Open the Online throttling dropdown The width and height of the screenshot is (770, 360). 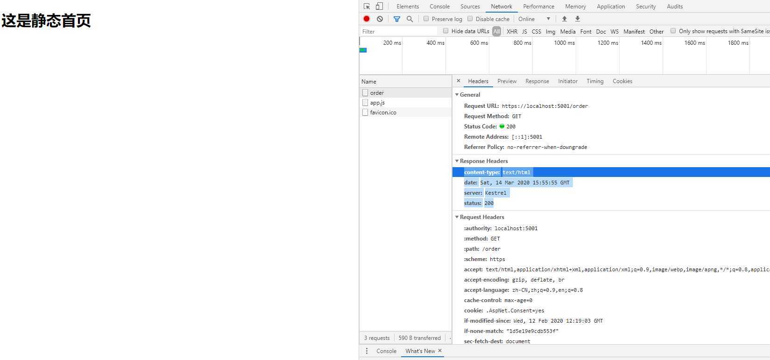[534, 19]
